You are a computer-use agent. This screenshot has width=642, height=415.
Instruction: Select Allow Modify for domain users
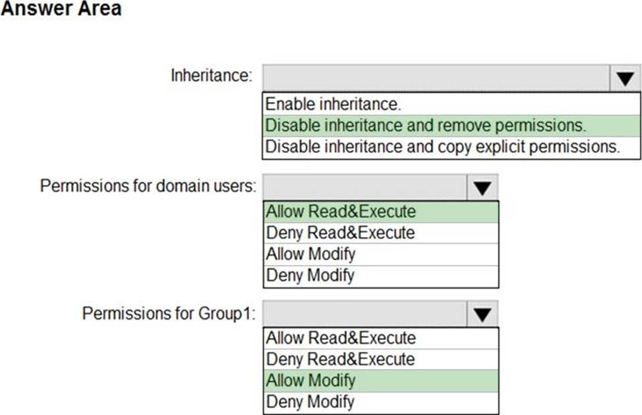point(310,254)
